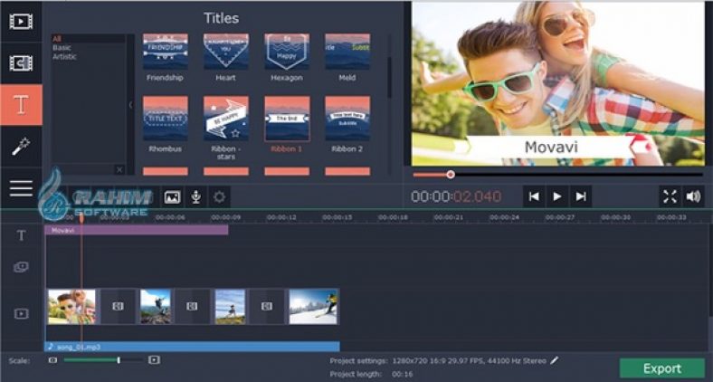
Task: Click the video track icon
Action: point(21,314)
